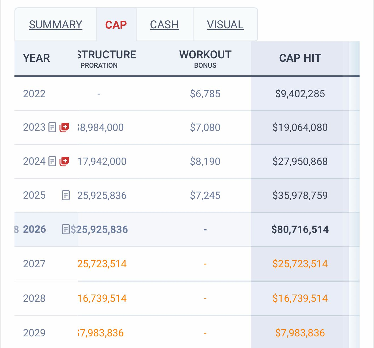Click the 2029 year row label
The width and height of the screenshot is (374, 348).
click(x=34, y=333)
